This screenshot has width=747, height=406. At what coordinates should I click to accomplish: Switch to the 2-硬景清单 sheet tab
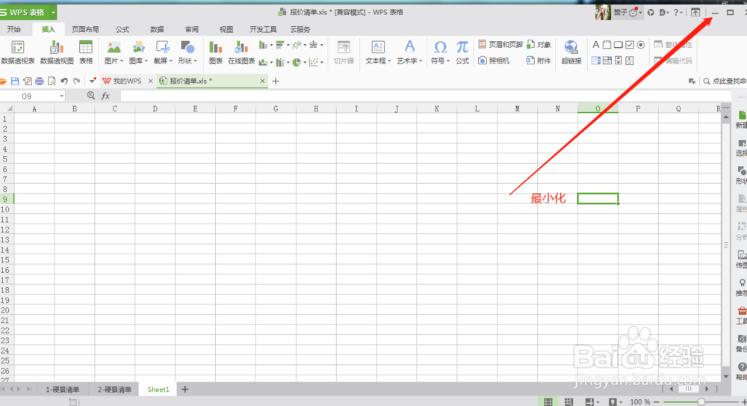[114, 390]
